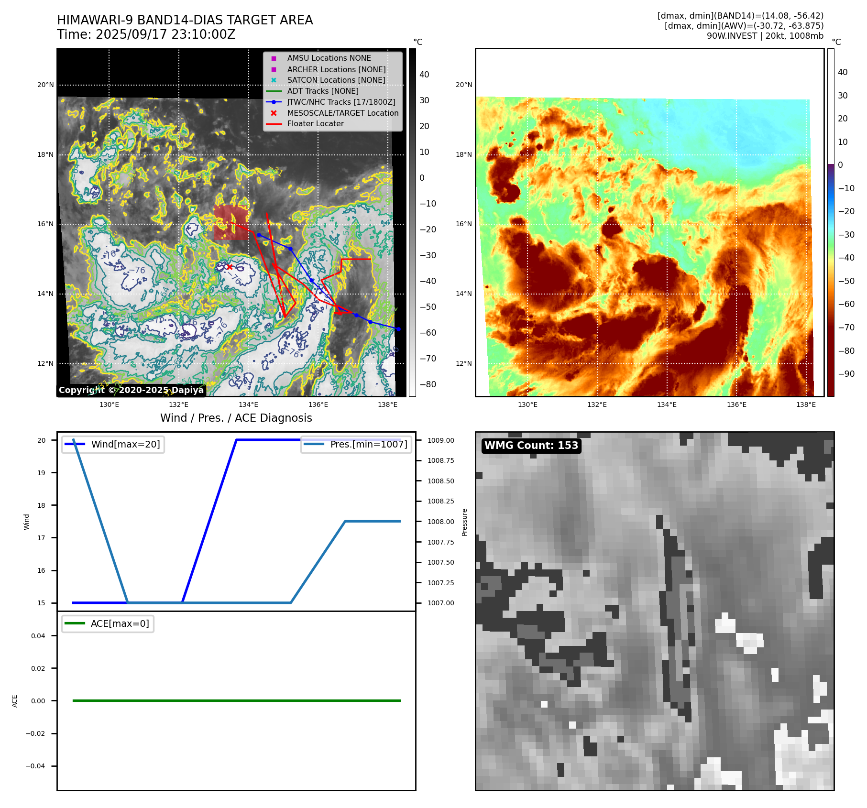
Task: Click the Pressure y-axis label
Action: click(464, 522)
